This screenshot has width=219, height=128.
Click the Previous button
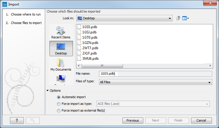tap(132, 120)
